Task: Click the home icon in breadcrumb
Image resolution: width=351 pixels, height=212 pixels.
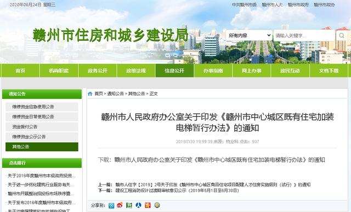Action: tap(90, 94)
